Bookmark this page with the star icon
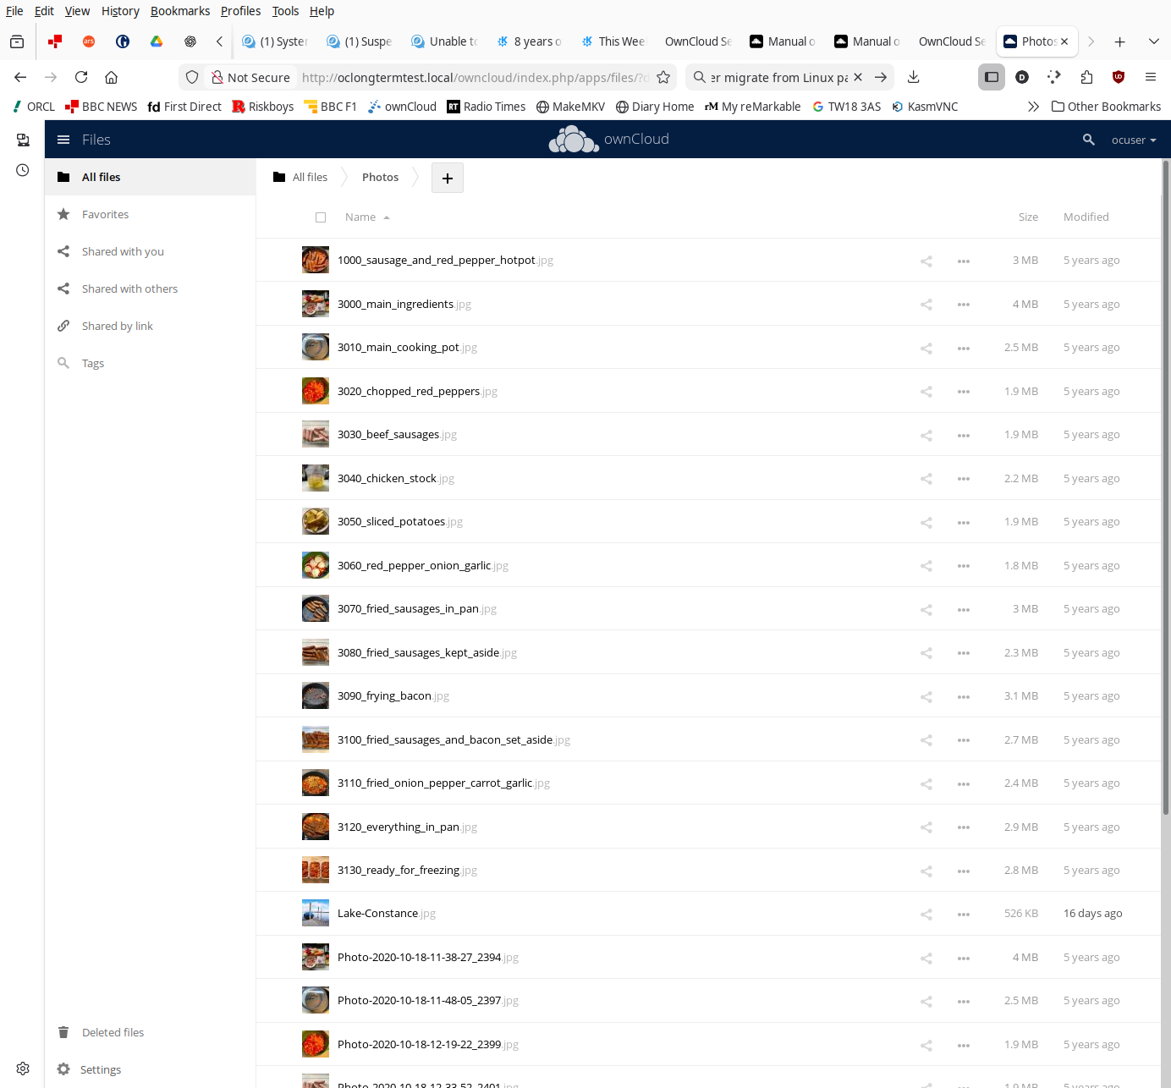This screenshot has height=1088, width=1171. [663, 77]
